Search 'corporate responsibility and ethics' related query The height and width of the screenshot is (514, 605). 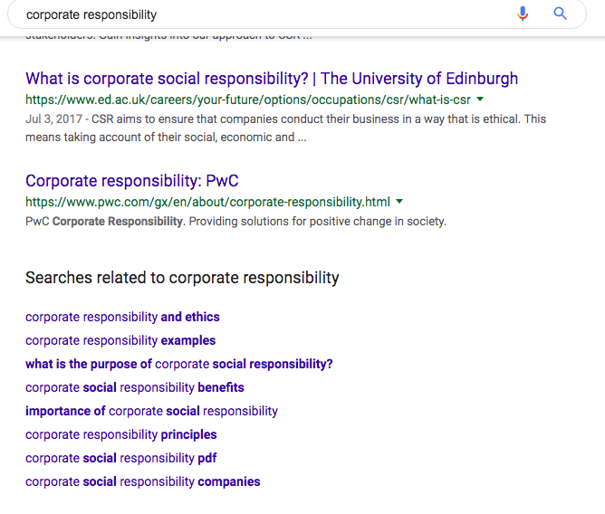click(122, 317)
